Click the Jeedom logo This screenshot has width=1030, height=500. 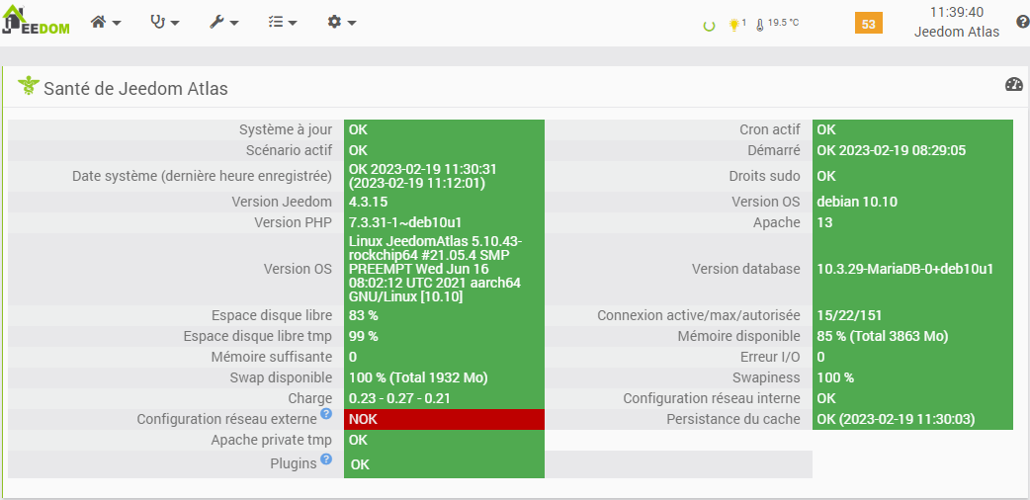[36, 24]
